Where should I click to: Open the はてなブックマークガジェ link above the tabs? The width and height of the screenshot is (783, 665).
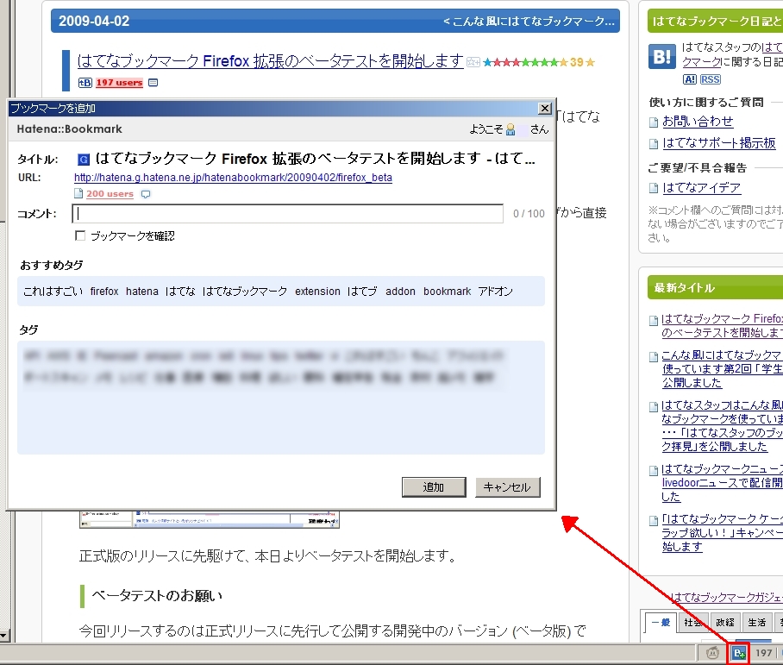coord(727,598)
